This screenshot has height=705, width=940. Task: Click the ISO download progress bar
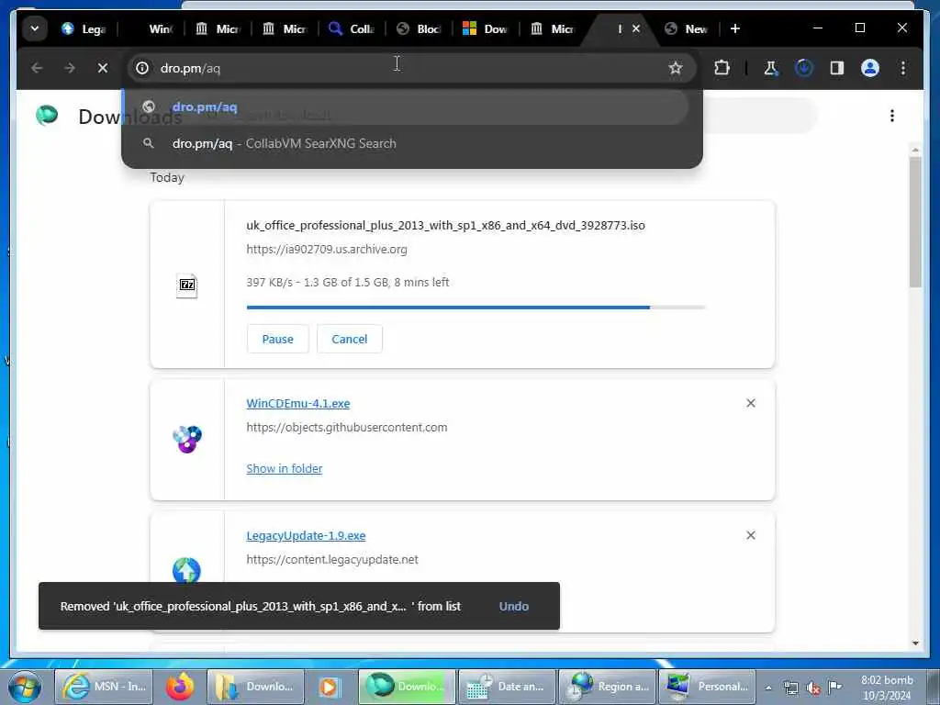pos(476,308)
